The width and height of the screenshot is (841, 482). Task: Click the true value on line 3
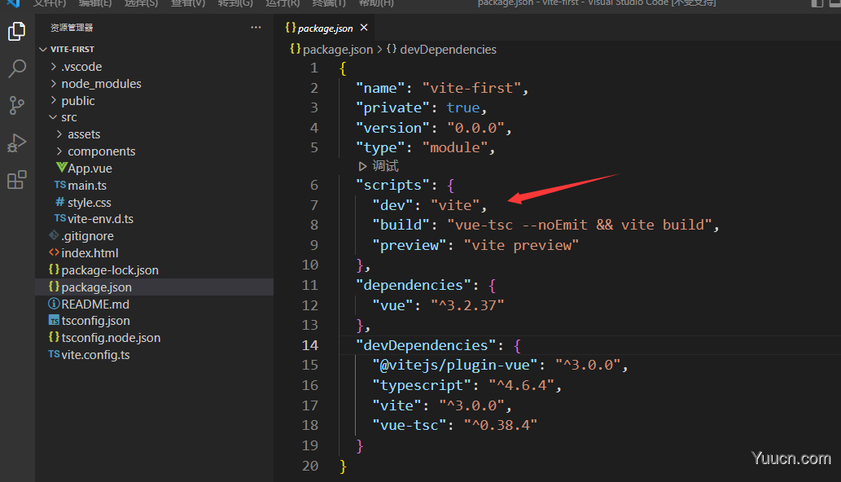click(x=463, y=107)
